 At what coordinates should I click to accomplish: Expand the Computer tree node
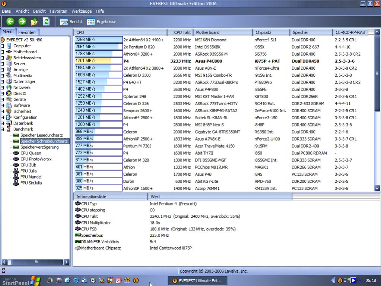click(x=3, y=46)
